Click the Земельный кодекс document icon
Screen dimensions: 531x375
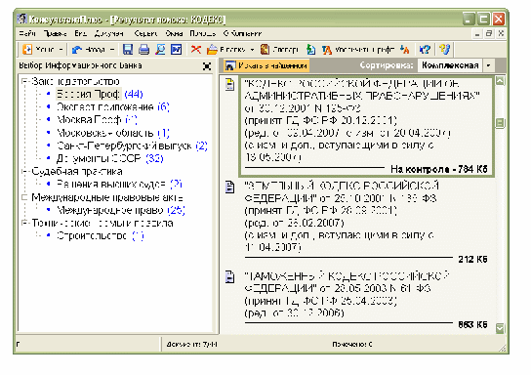[229, 187]
